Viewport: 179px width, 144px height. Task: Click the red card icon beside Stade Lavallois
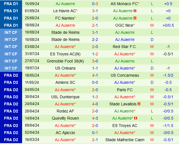139,104
